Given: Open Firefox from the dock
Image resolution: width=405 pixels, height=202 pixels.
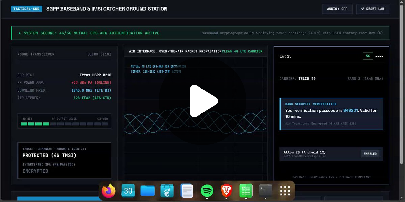Looking at the screenshot, I should (109, 191).
